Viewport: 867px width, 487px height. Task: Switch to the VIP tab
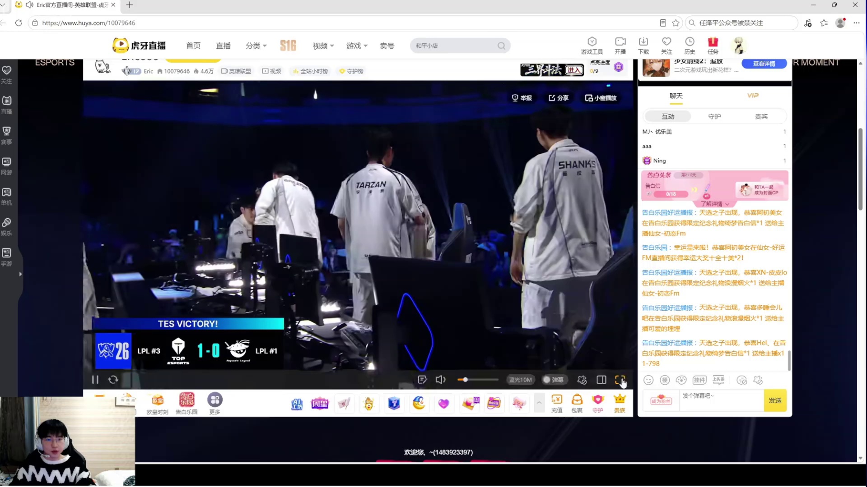click(753, 96)
